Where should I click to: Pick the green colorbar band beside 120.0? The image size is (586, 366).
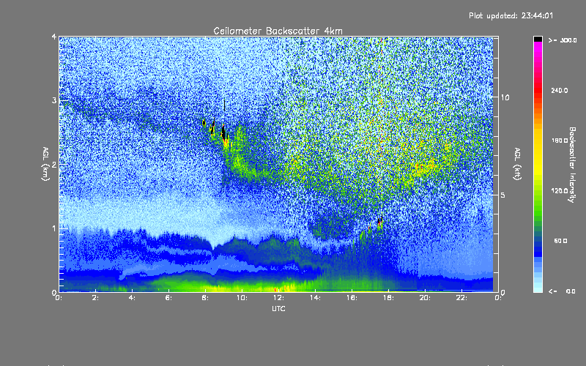(x=538, y=191)
